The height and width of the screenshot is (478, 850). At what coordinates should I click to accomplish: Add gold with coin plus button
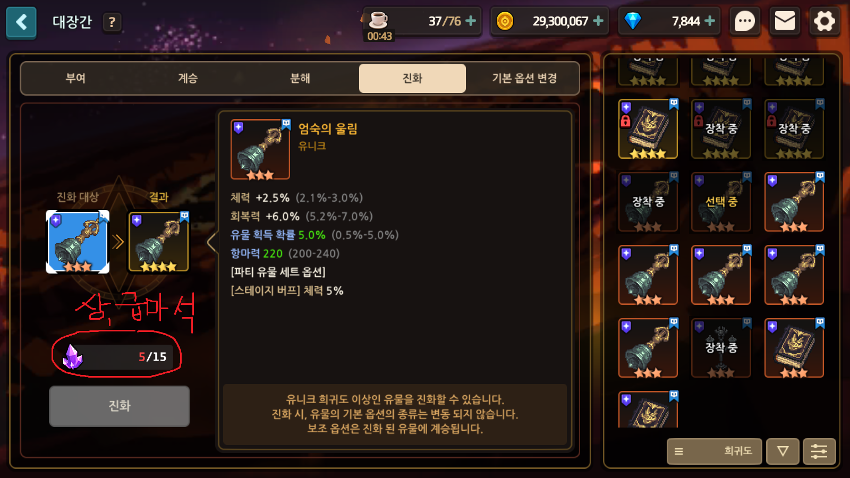click(598, 21)
